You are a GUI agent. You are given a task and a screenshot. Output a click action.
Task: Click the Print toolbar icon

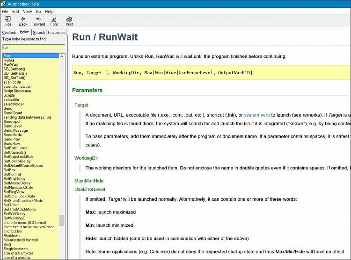tap(69, 21)
